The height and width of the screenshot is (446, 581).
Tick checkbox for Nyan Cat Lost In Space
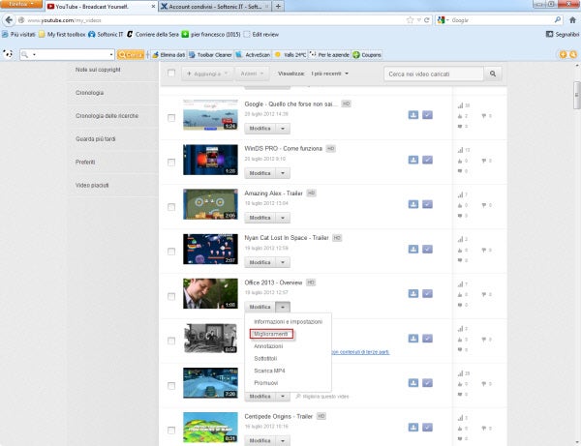click(x=171, y=252)
